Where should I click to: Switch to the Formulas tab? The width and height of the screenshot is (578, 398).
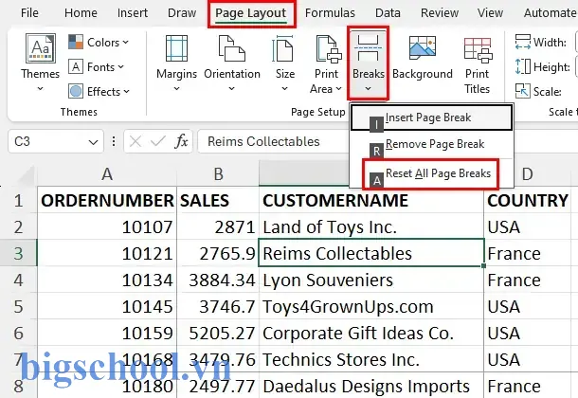(330, 13)
